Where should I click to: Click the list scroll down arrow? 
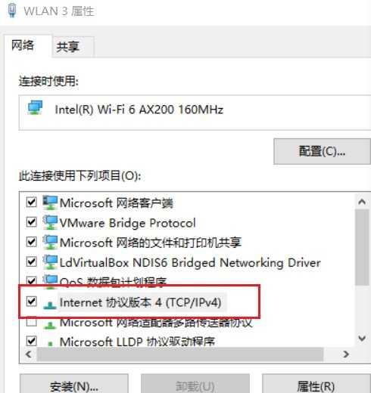point(362,338)
